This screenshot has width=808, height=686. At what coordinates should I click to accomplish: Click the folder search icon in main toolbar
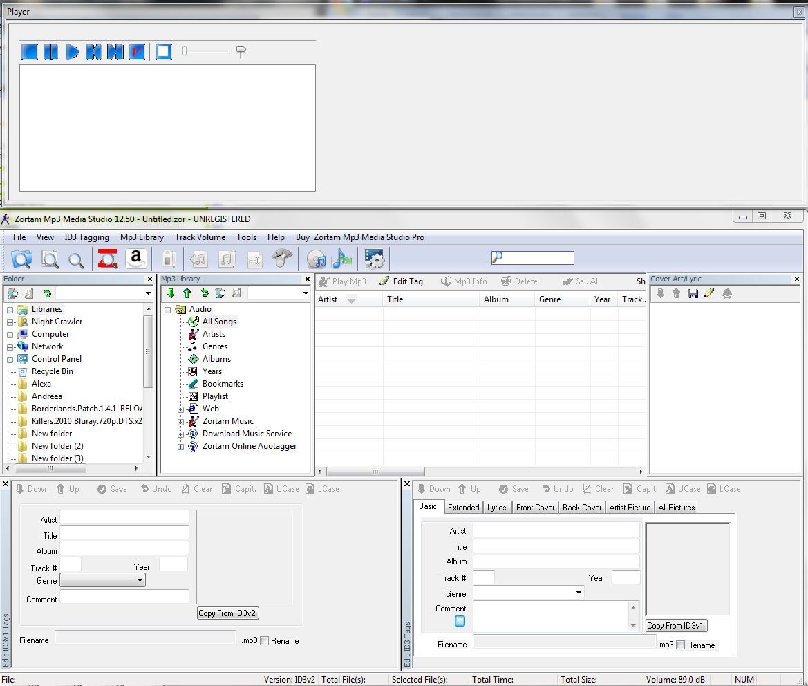point(21,259)
